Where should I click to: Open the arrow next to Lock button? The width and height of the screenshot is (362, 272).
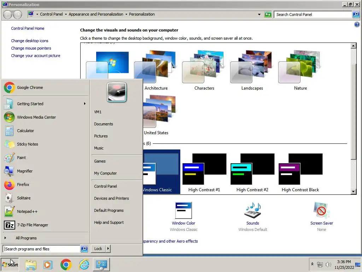(x=108, y=249)
